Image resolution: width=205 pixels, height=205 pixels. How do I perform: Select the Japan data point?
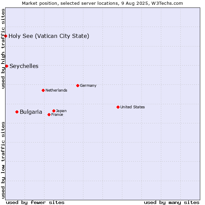[x=54, y=111]
